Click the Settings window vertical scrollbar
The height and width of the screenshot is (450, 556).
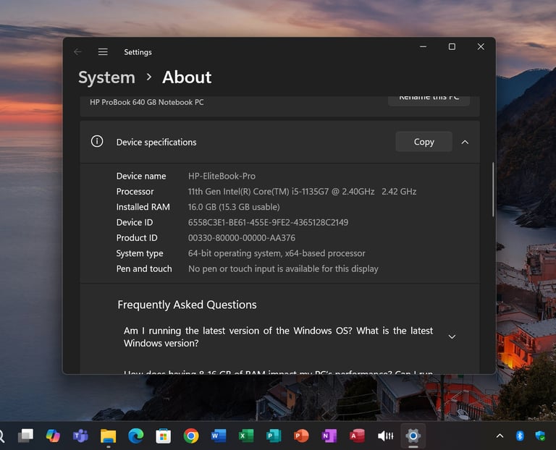click(493, 188)
